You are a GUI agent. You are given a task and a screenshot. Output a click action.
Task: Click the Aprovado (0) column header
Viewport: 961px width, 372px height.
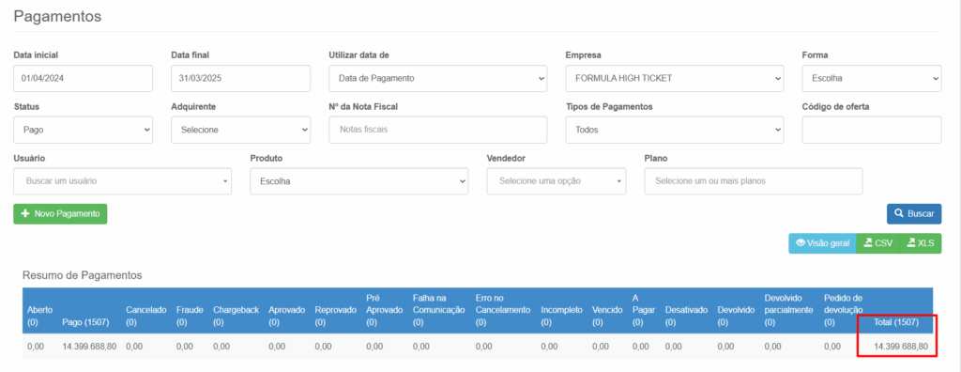coord(287,317)
